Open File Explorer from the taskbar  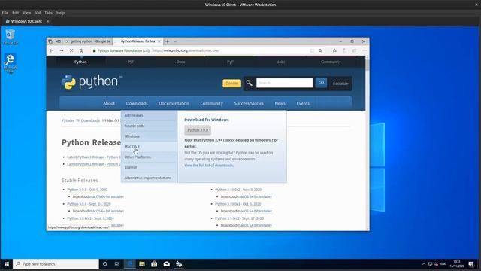click(x=142, y=264)
